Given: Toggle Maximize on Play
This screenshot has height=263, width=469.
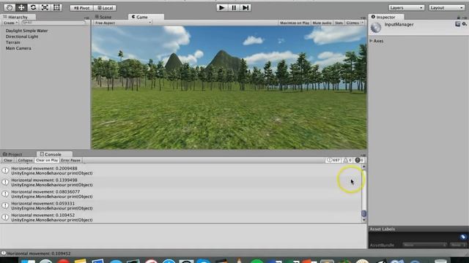Looking at the screenshot, I should (295, 23).
